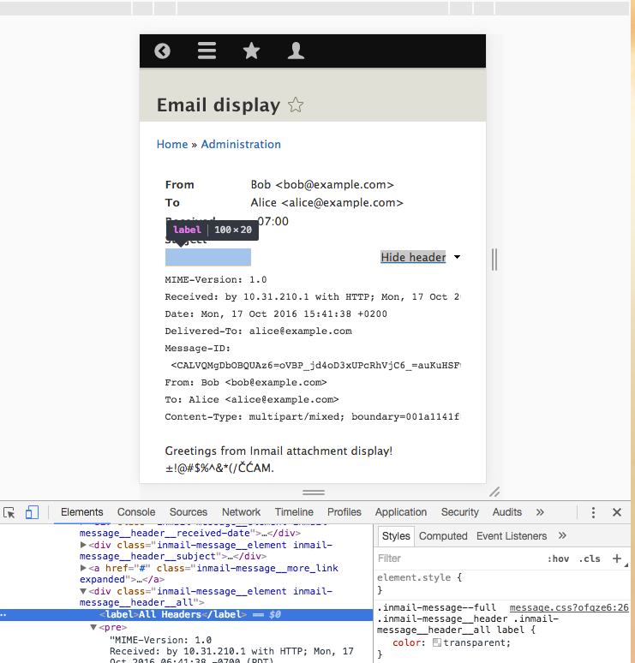Toggle the device toolbar icon

[x=32, y=512]
